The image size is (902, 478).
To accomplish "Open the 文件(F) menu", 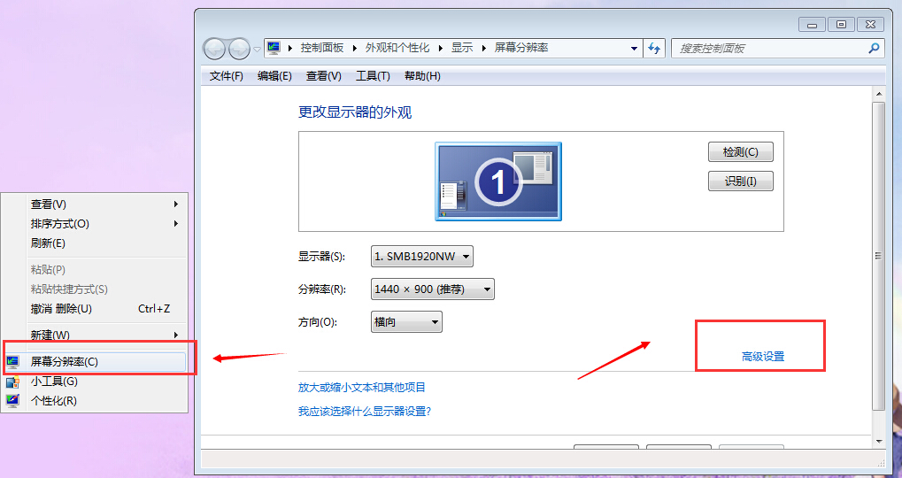I will pos(226,76).
